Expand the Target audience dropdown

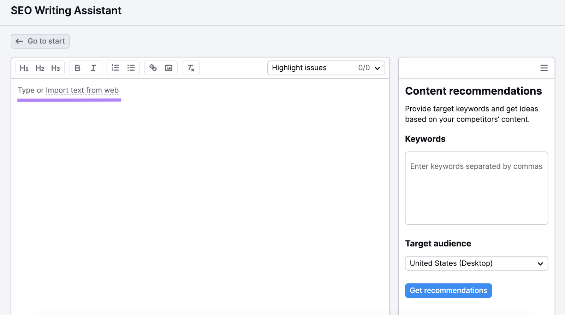coord(476,263)
